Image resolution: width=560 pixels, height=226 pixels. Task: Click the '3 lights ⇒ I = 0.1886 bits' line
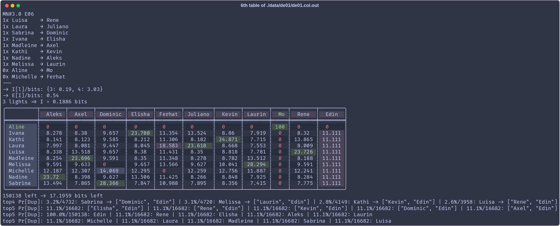click(45, 102)
